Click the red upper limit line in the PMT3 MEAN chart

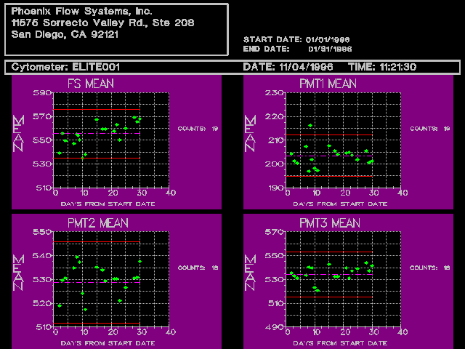329,252
